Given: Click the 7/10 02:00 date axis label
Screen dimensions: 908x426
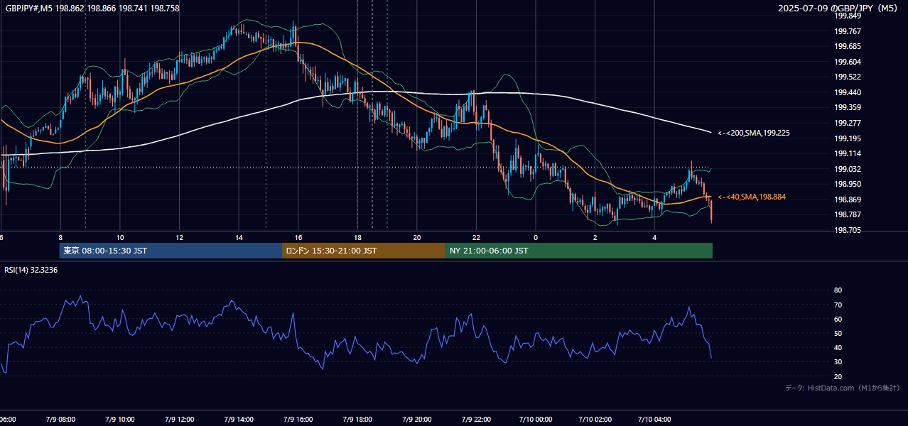Looking at the screenshot, I should tap(595, 420).
